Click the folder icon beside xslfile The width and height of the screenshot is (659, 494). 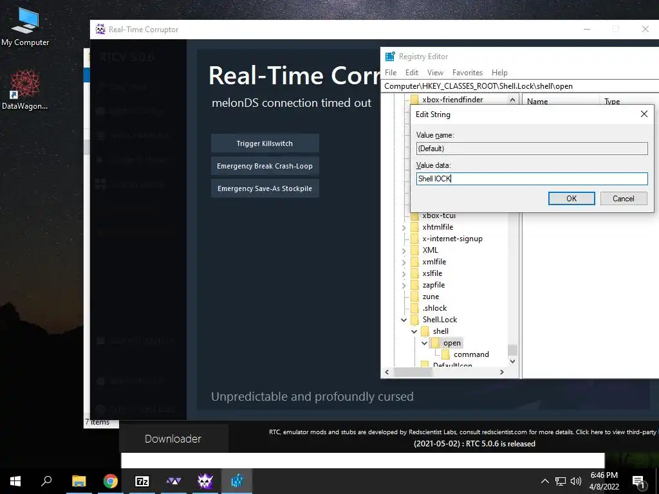(x=415, y=273)
